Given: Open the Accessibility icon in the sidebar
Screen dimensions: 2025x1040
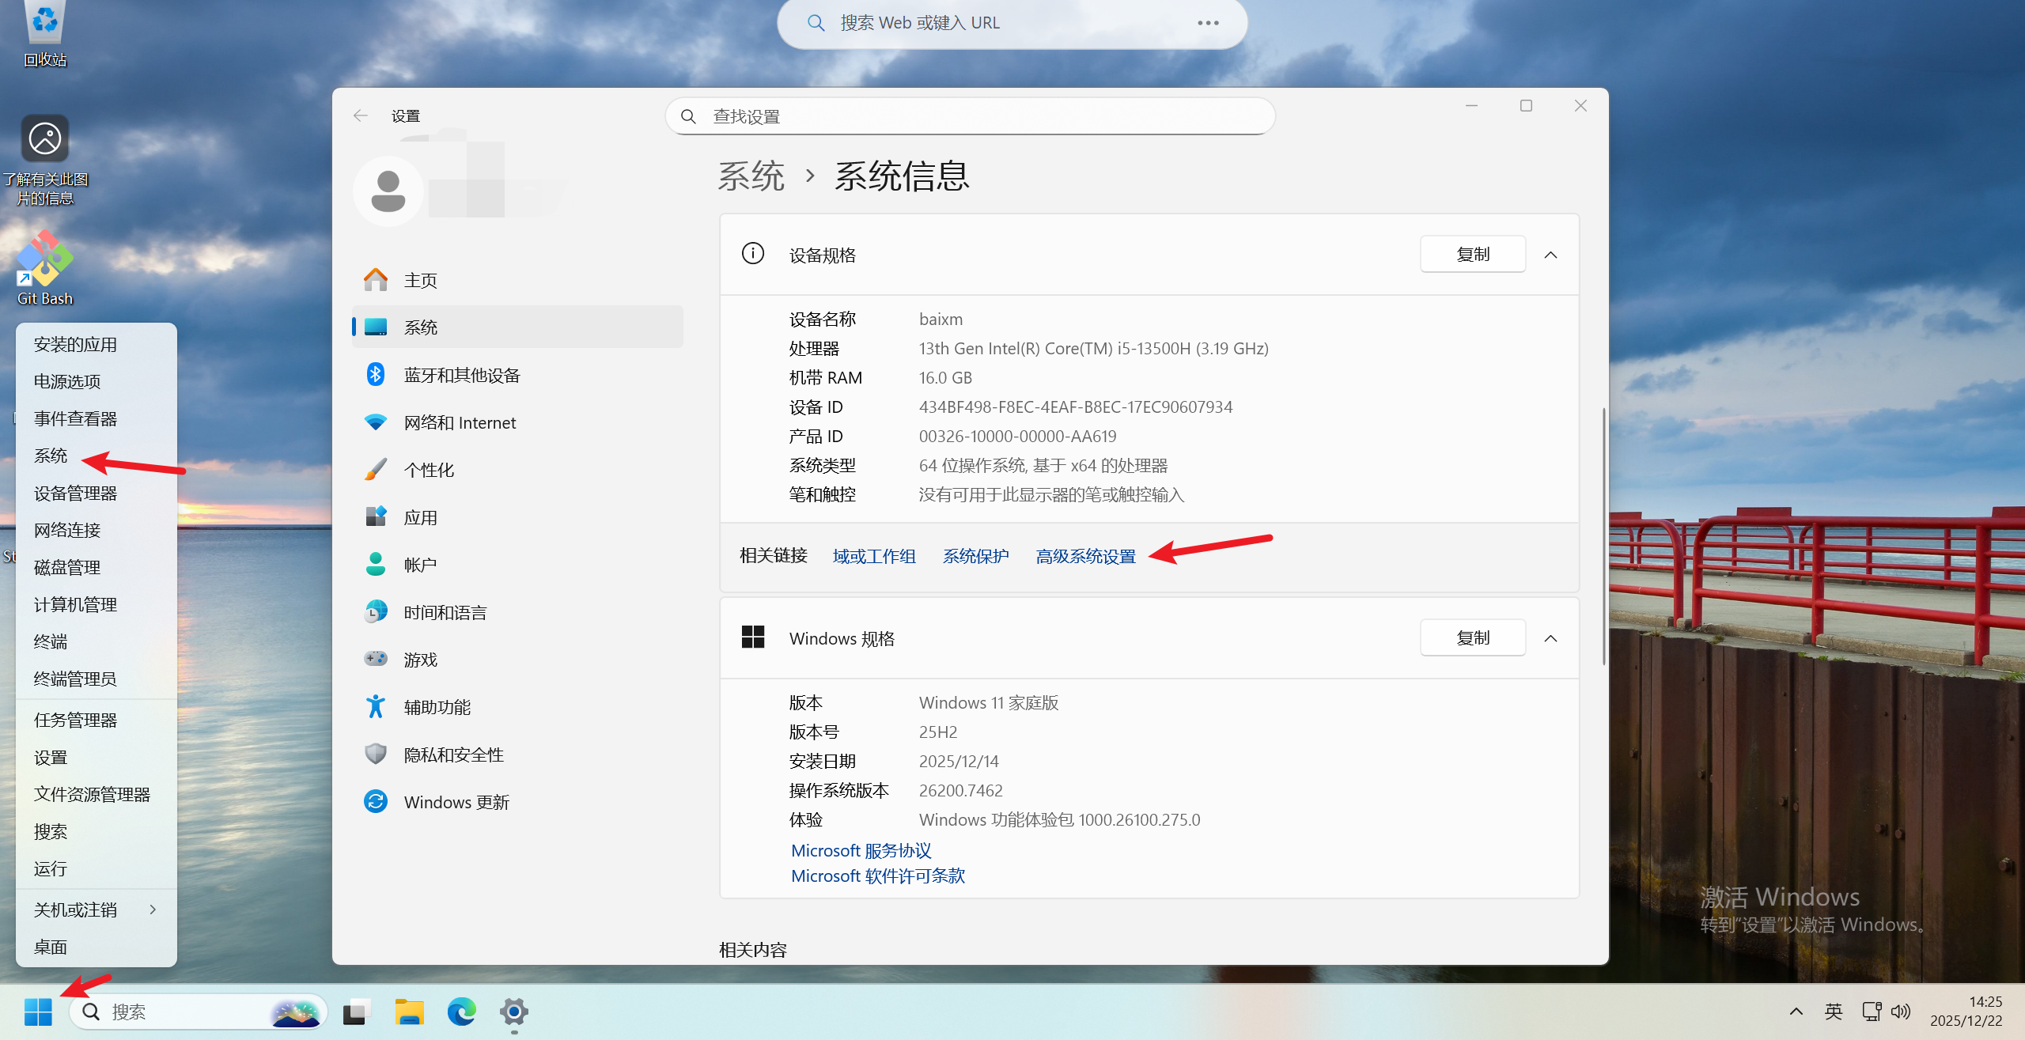Looking at the screenshot, I should tap(376, 707).
